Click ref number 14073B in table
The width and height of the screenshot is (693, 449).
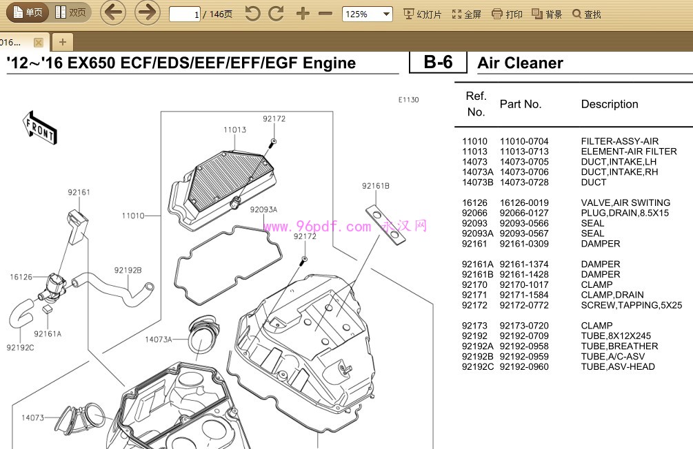coord(478,182)
